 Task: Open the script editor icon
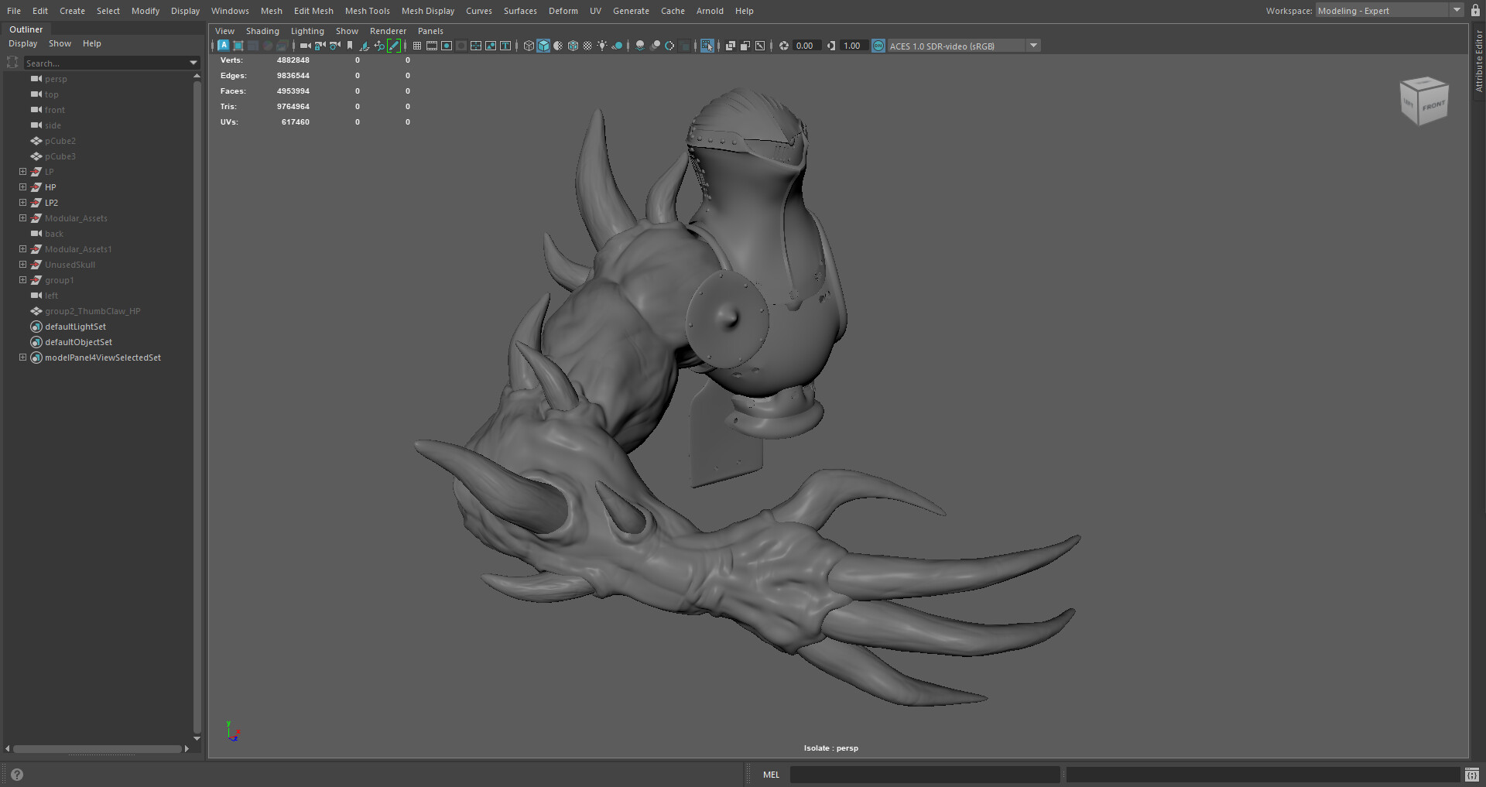(x=1471, y=775)
